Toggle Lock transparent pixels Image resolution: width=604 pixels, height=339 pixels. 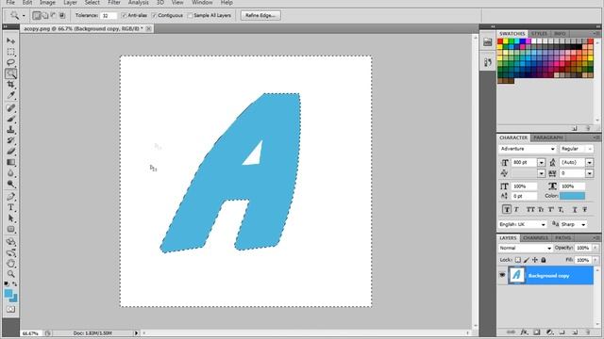518,260
